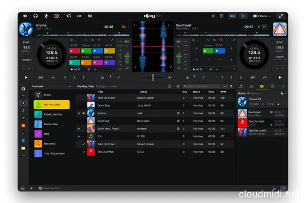Open the headphones pre-cueing settings
The height and width of the screenshot is (203, 305).
[36, 16]
